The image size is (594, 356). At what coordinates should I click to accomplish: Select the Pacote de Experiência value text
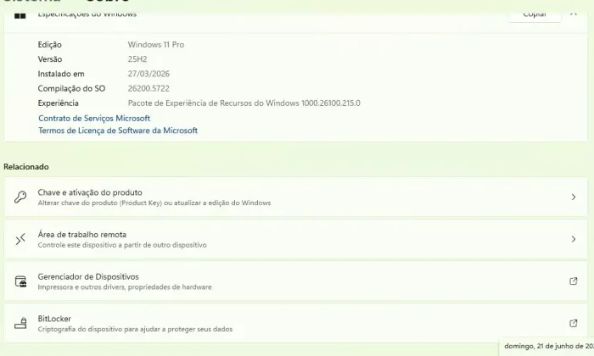tap(244, 103)
